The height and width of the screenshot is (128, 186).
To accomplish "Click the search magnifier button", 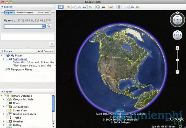I will [49, 26].
